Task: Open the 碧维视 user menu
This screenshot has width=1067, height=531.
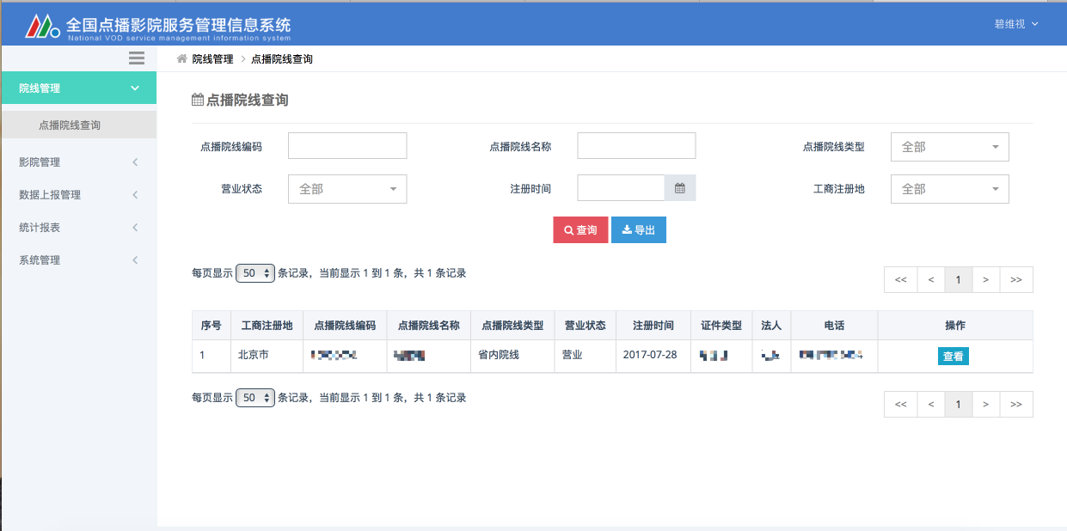Action: (x=1016, y=24)
